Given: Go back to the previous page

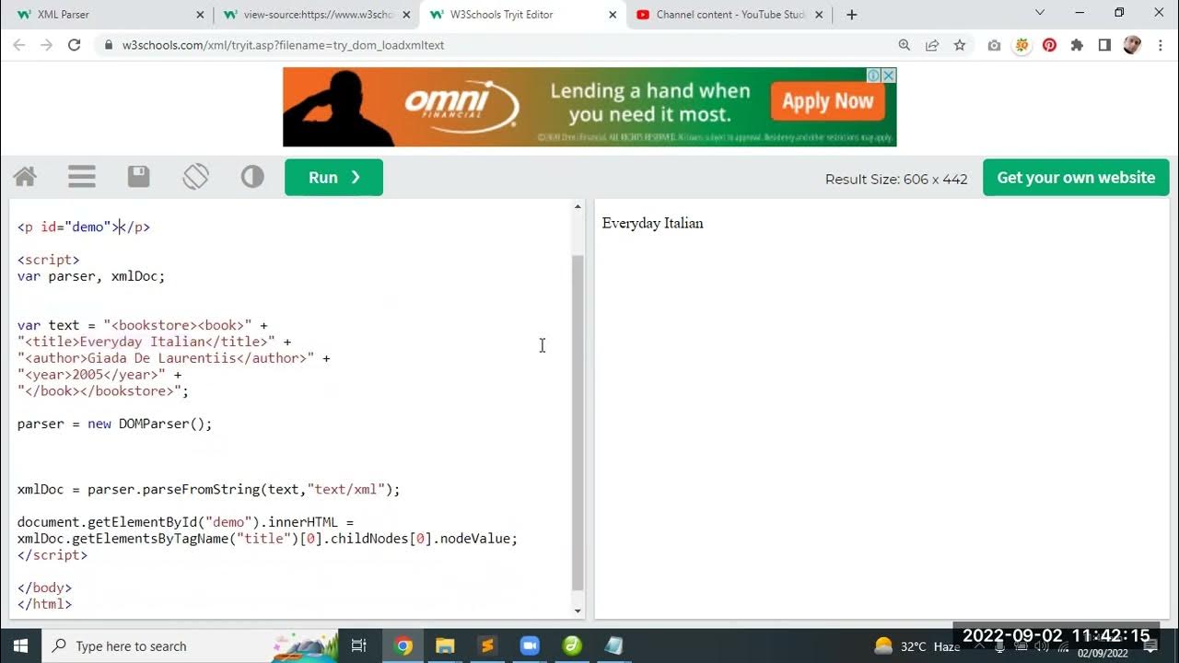Looking at the screenshot, I should (x=19, y=45).
